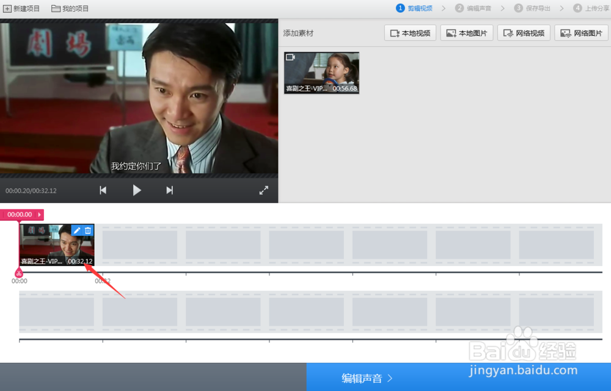Screen dimensions: 611x391
Task: Add a 网络视频 online video
Action: click(x=524, y=33)
